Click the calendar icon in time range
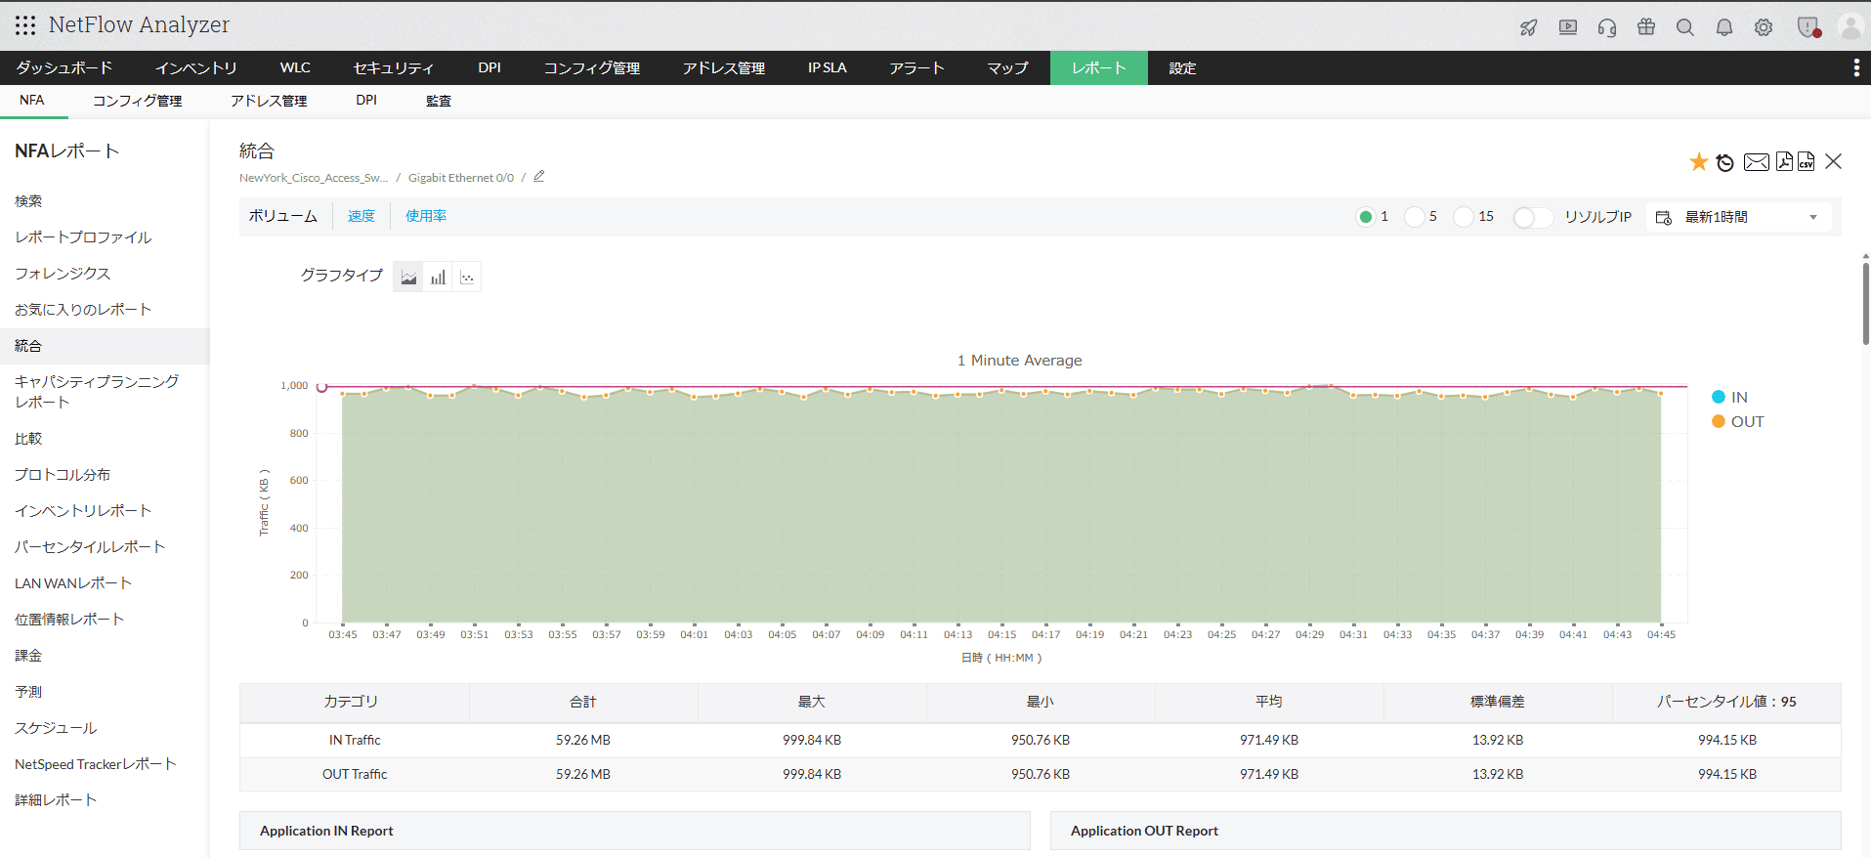Image resolution: width=1871 pixels, height=858 pixels. pyautogui.click(x=1663, y=217)
